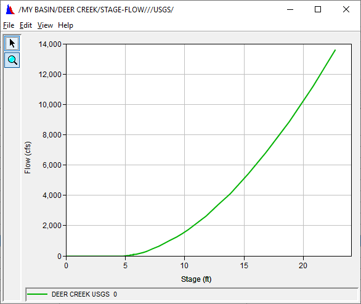Viewport: 361px width, 304px height.
Task: Close the stage-flow plot window
Action: point(346,9)
